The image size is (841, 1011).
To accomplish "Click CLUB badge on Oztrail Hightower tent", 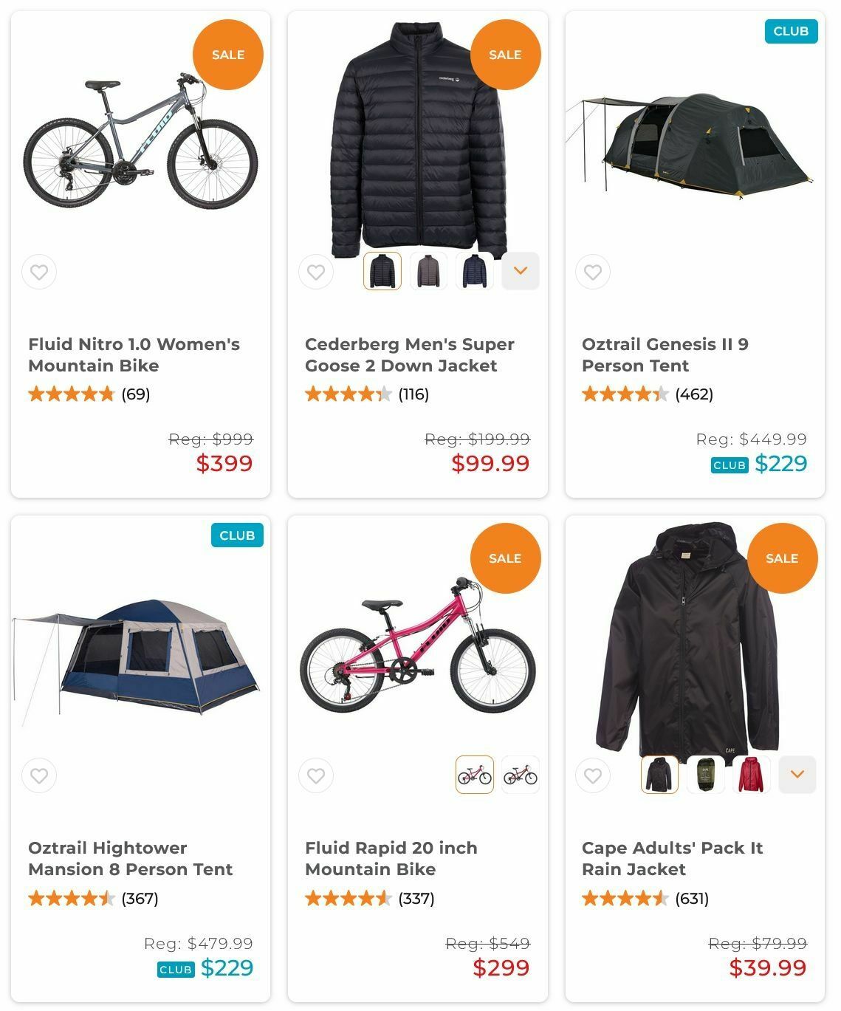I will tap(237, 535).
